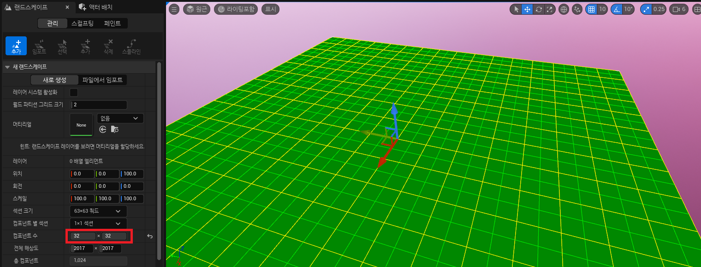The image size is (701, 267).
Task: Reset component count to default arrow
Action: (x=150, y=236)
